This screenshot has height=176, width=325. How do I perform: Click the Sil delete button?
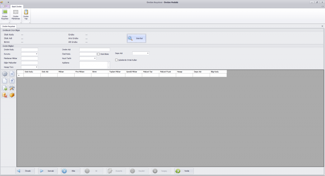point(93,171)
